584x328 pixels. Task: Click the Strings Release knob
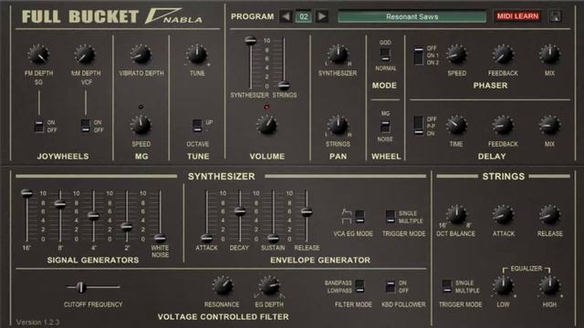tap(549, 215)
